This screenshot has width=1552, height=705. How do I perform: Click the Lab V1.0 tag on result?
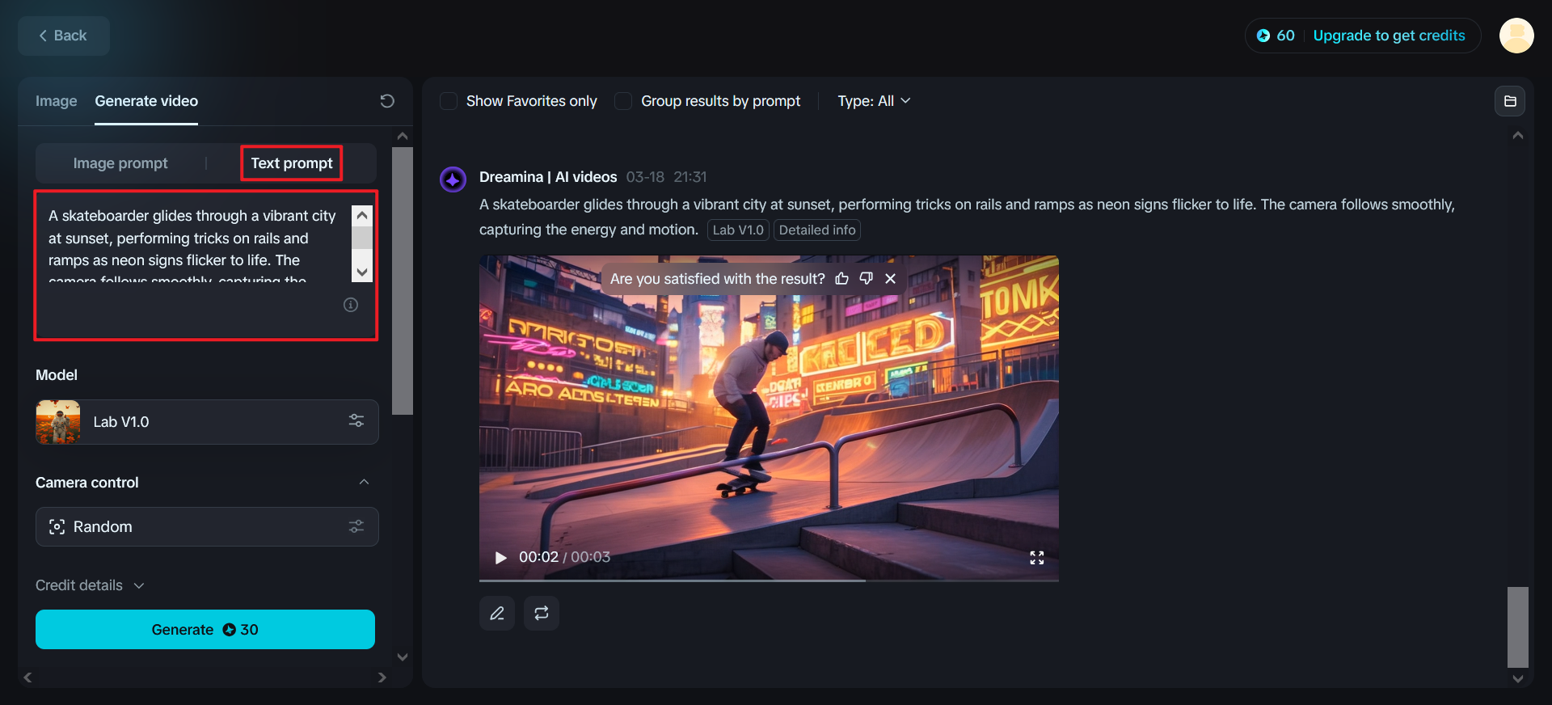738,230
